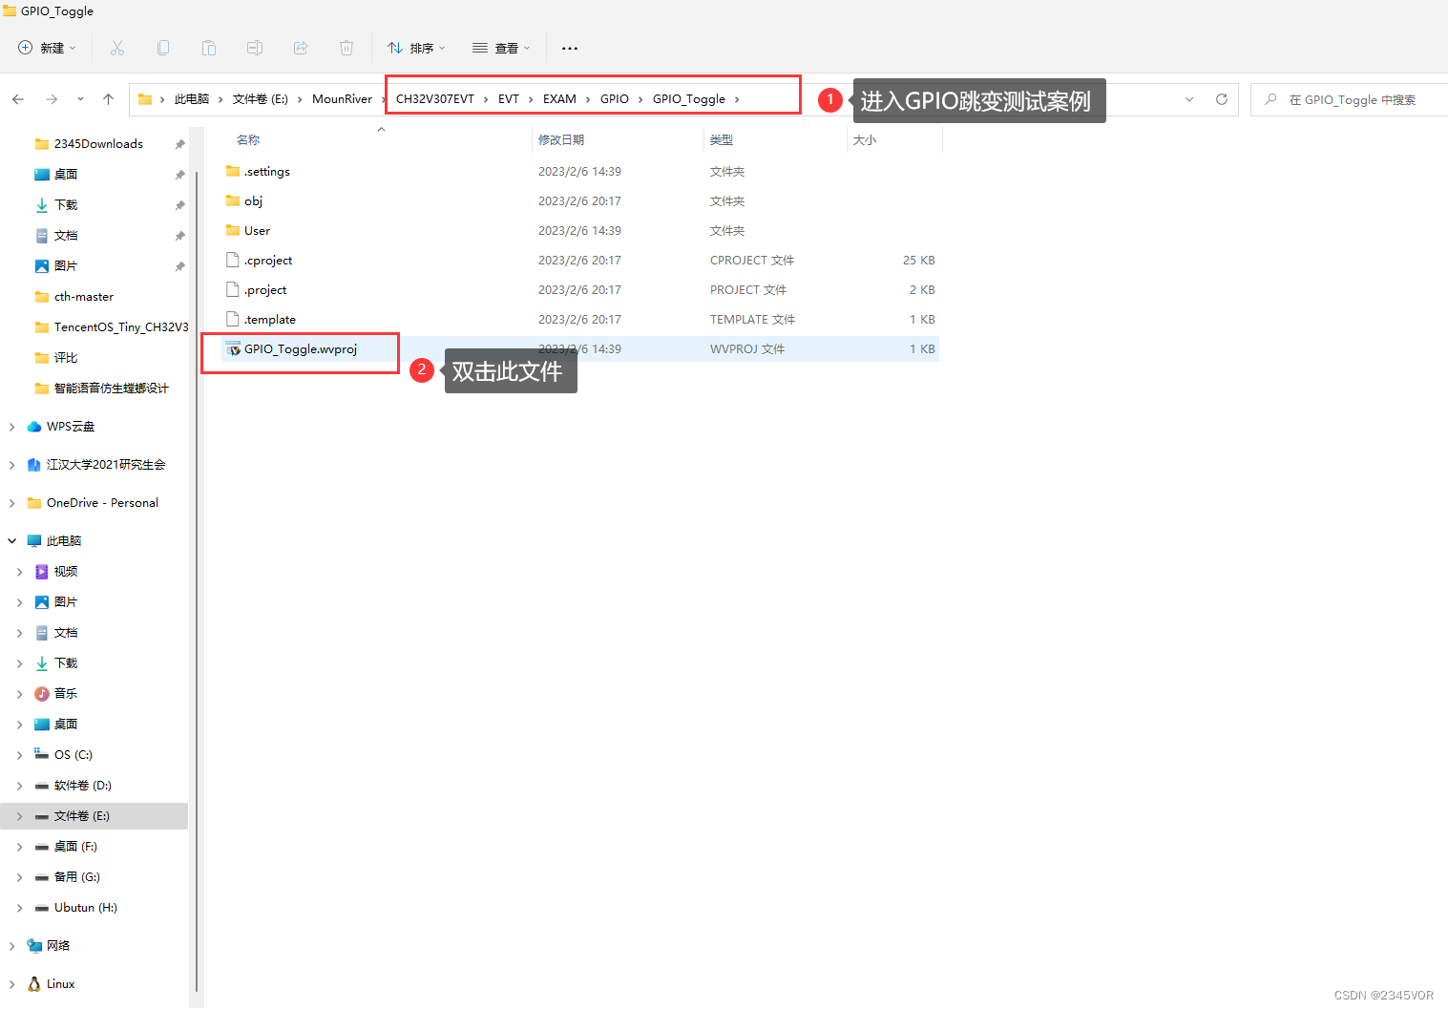
Task: Expand the 江汉大学2021研究生会 node
Action: coord(11,465)
